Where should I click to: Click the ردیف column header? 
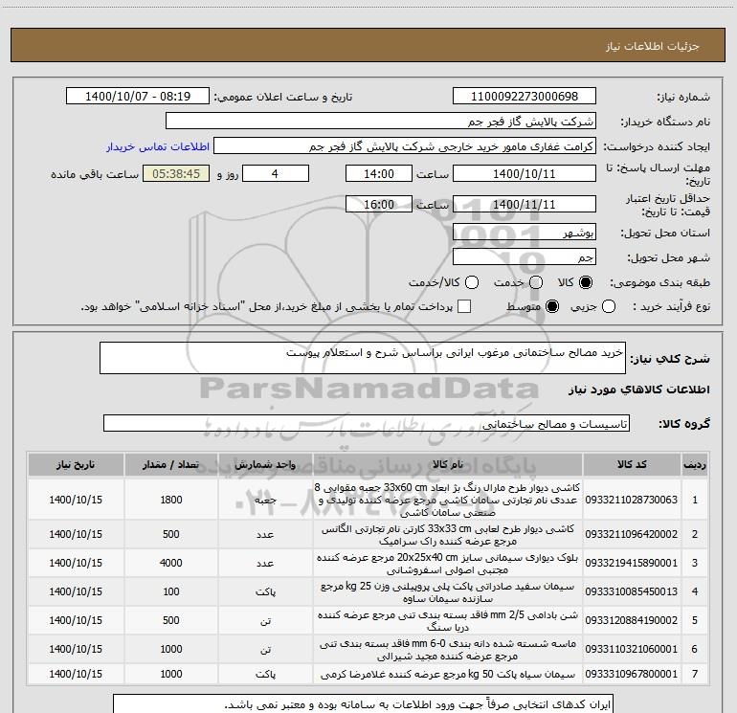pyautogui.click(x=695, y=464)
